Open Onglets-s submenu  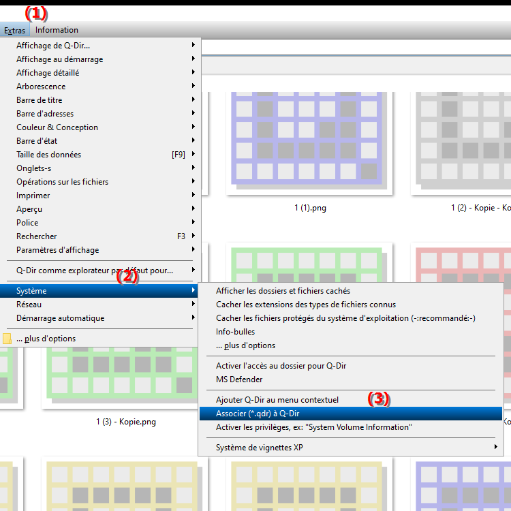point(100,168)
